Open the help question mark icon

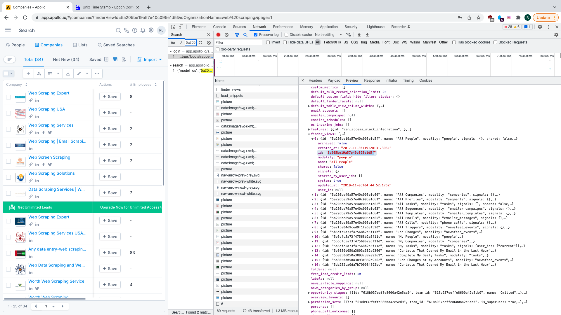click(x=135, y=30)
